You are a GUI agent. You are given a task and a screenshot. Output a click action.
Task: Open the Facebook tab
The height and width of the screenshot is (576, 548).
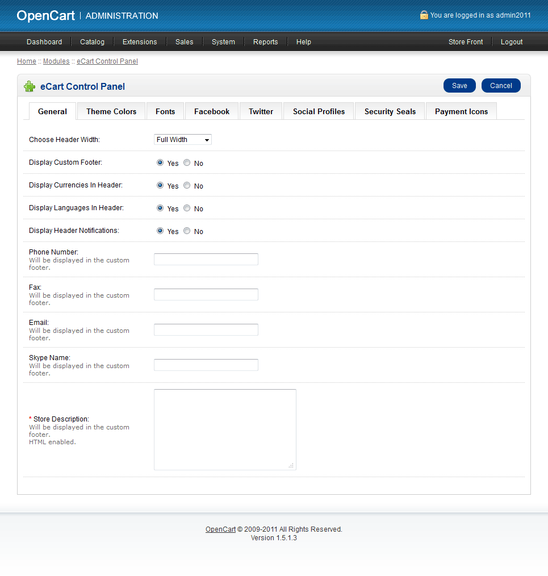tap(212, 111)
